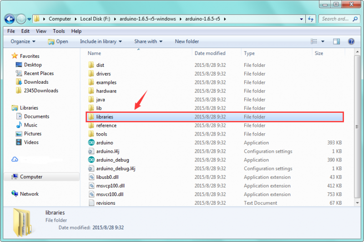Viewport: 364px width, 242px height.
Task: Open the Tools menu
Action: click(59, 31)
